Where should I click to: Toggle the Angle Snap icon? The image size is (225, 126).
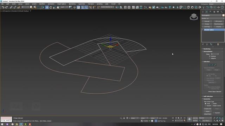point(86,7)
